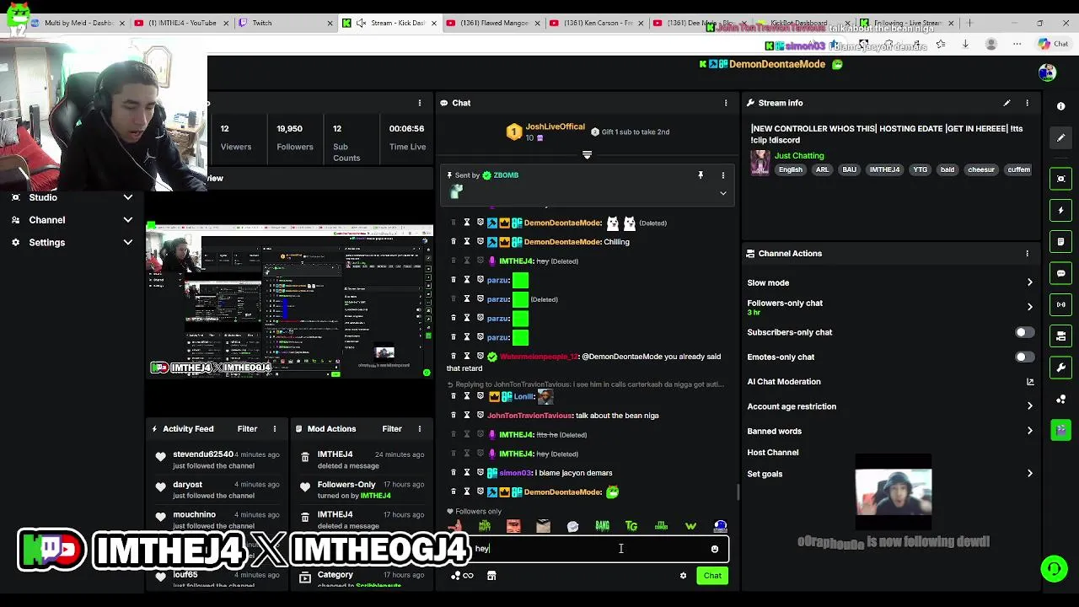
Task: Send message with the green Chat button
Action: click(x=712, y=576)
